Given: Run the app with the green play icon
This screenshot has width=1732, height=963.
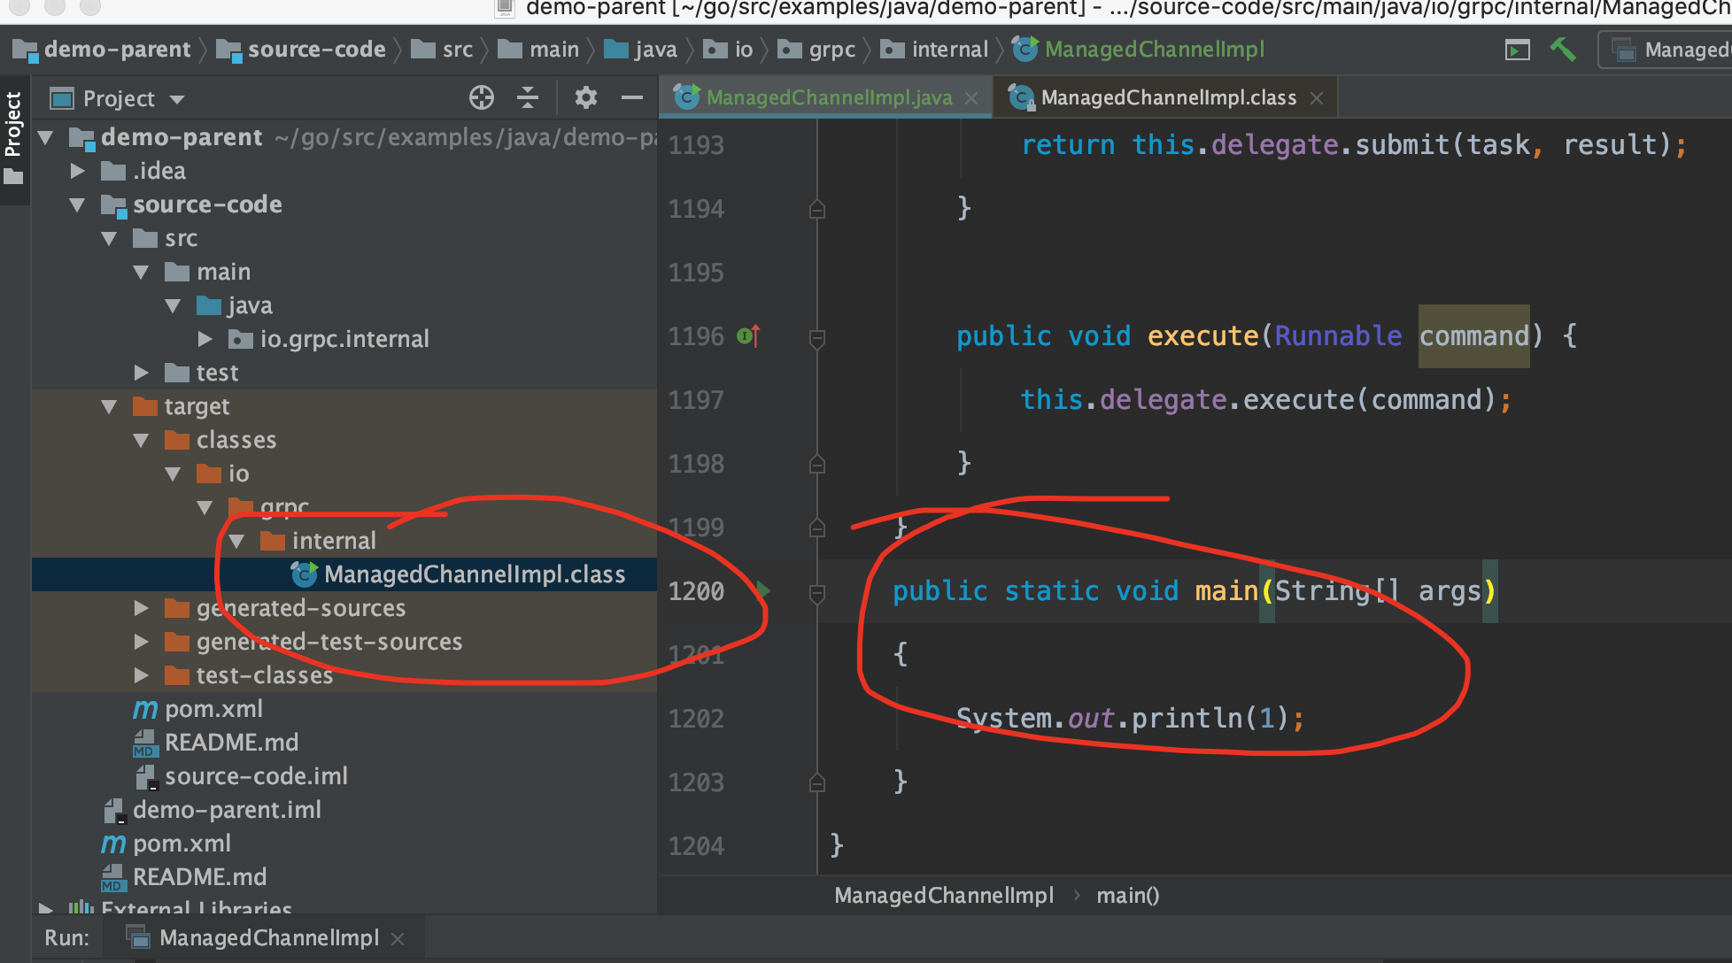Looking at the screenshot, I should (x=1518, y=50).
